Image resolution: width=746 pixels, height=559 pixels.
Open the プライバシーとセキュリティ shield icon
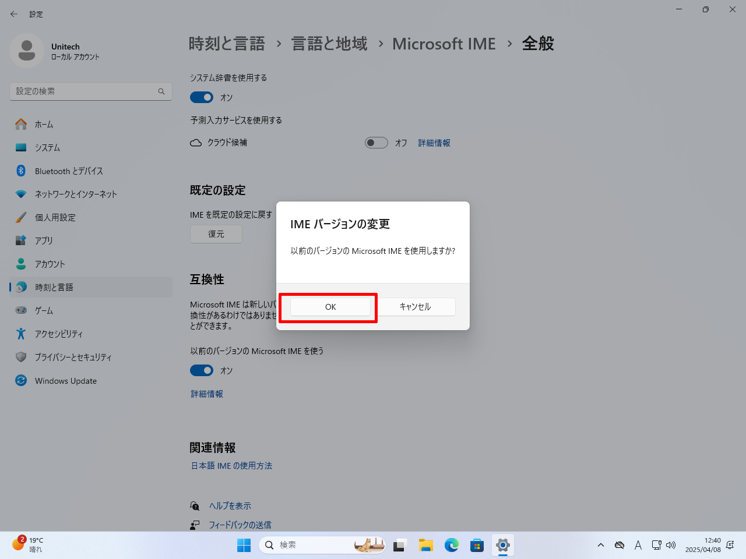pyautogui.click(x=21, y=357)
